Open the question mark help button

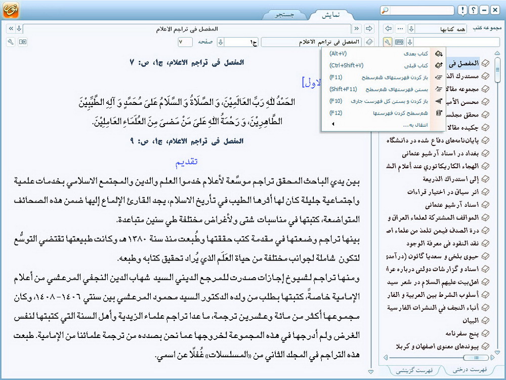pos(474,10)
